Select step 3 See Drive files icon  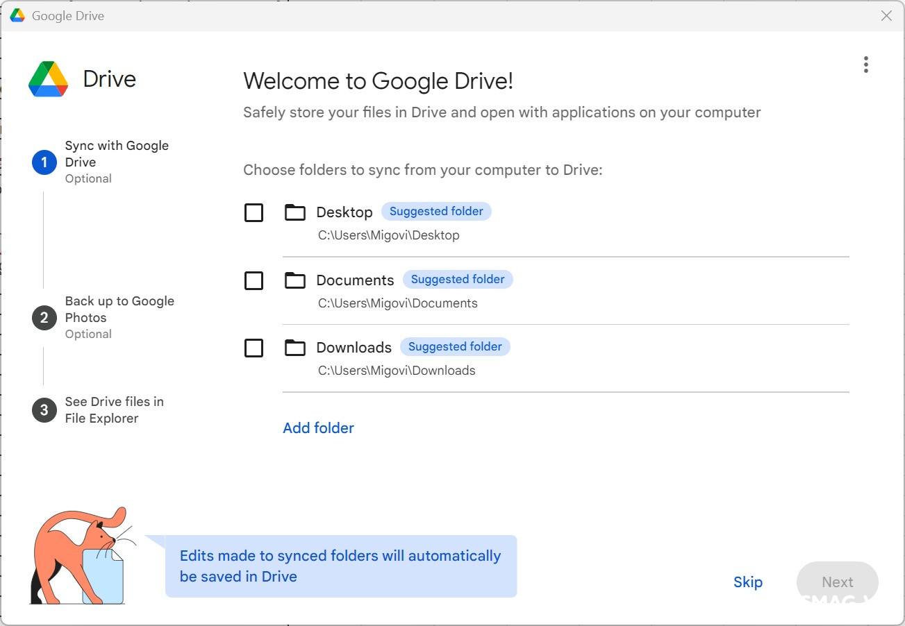click(x=44, y=409)
